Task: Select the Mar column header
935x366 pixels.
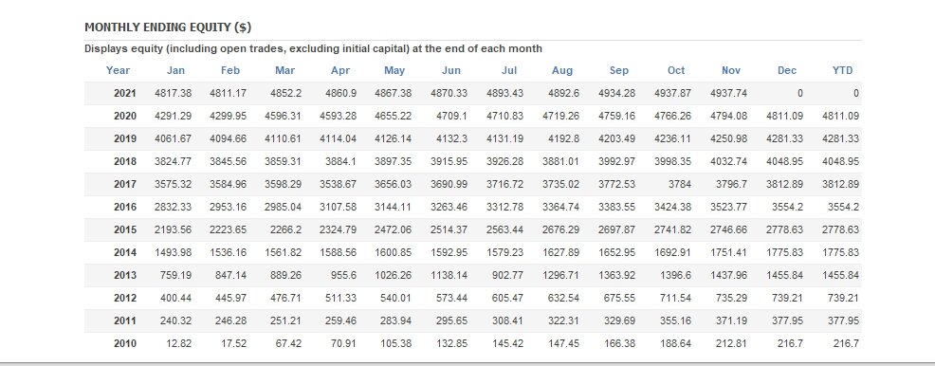Action: [285, 70]
